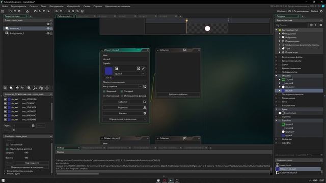This screenshot has height=183, width=326.
Task: Click the asset browser filter funnel icon
Action: coord(316,25)
